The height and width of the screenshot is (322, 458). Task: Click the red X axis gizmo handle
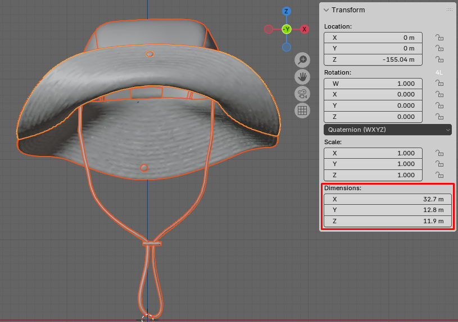pyautogui.click(x=305, y=29)
